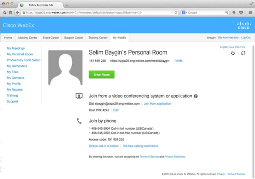Click the padlock security icon in address bar
The width and height of the screenshot is (255, 179).
24,12
